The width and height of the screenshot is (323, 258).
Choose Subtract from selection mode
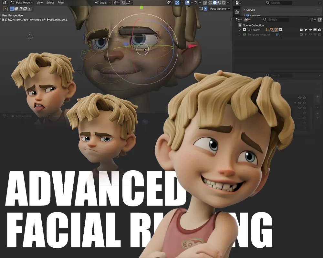pyautogui.click(x=21, y=9)
